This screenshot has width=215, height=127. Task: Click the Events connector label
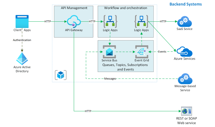(162, 52)
